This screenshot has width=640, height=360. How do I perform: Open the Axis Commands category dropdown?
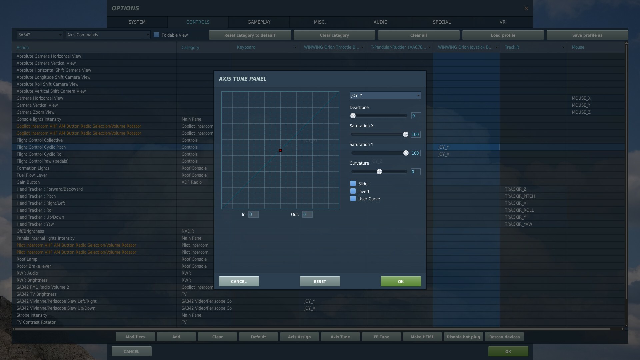point(108,35)
